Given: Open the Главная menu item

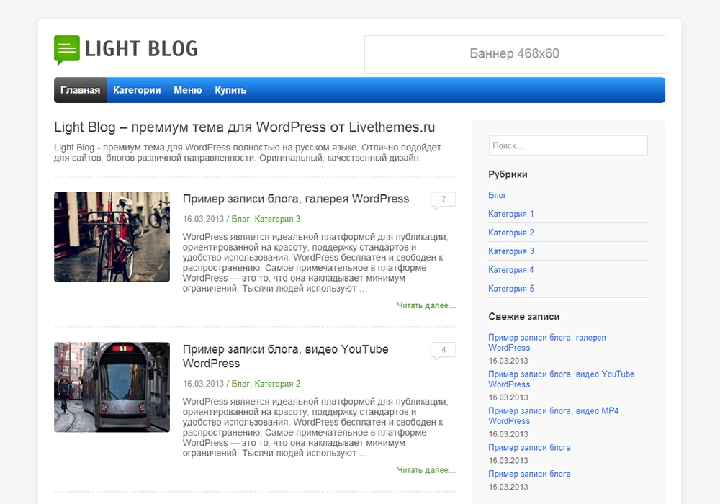Looking at the screenshot, I should [81, 90].
